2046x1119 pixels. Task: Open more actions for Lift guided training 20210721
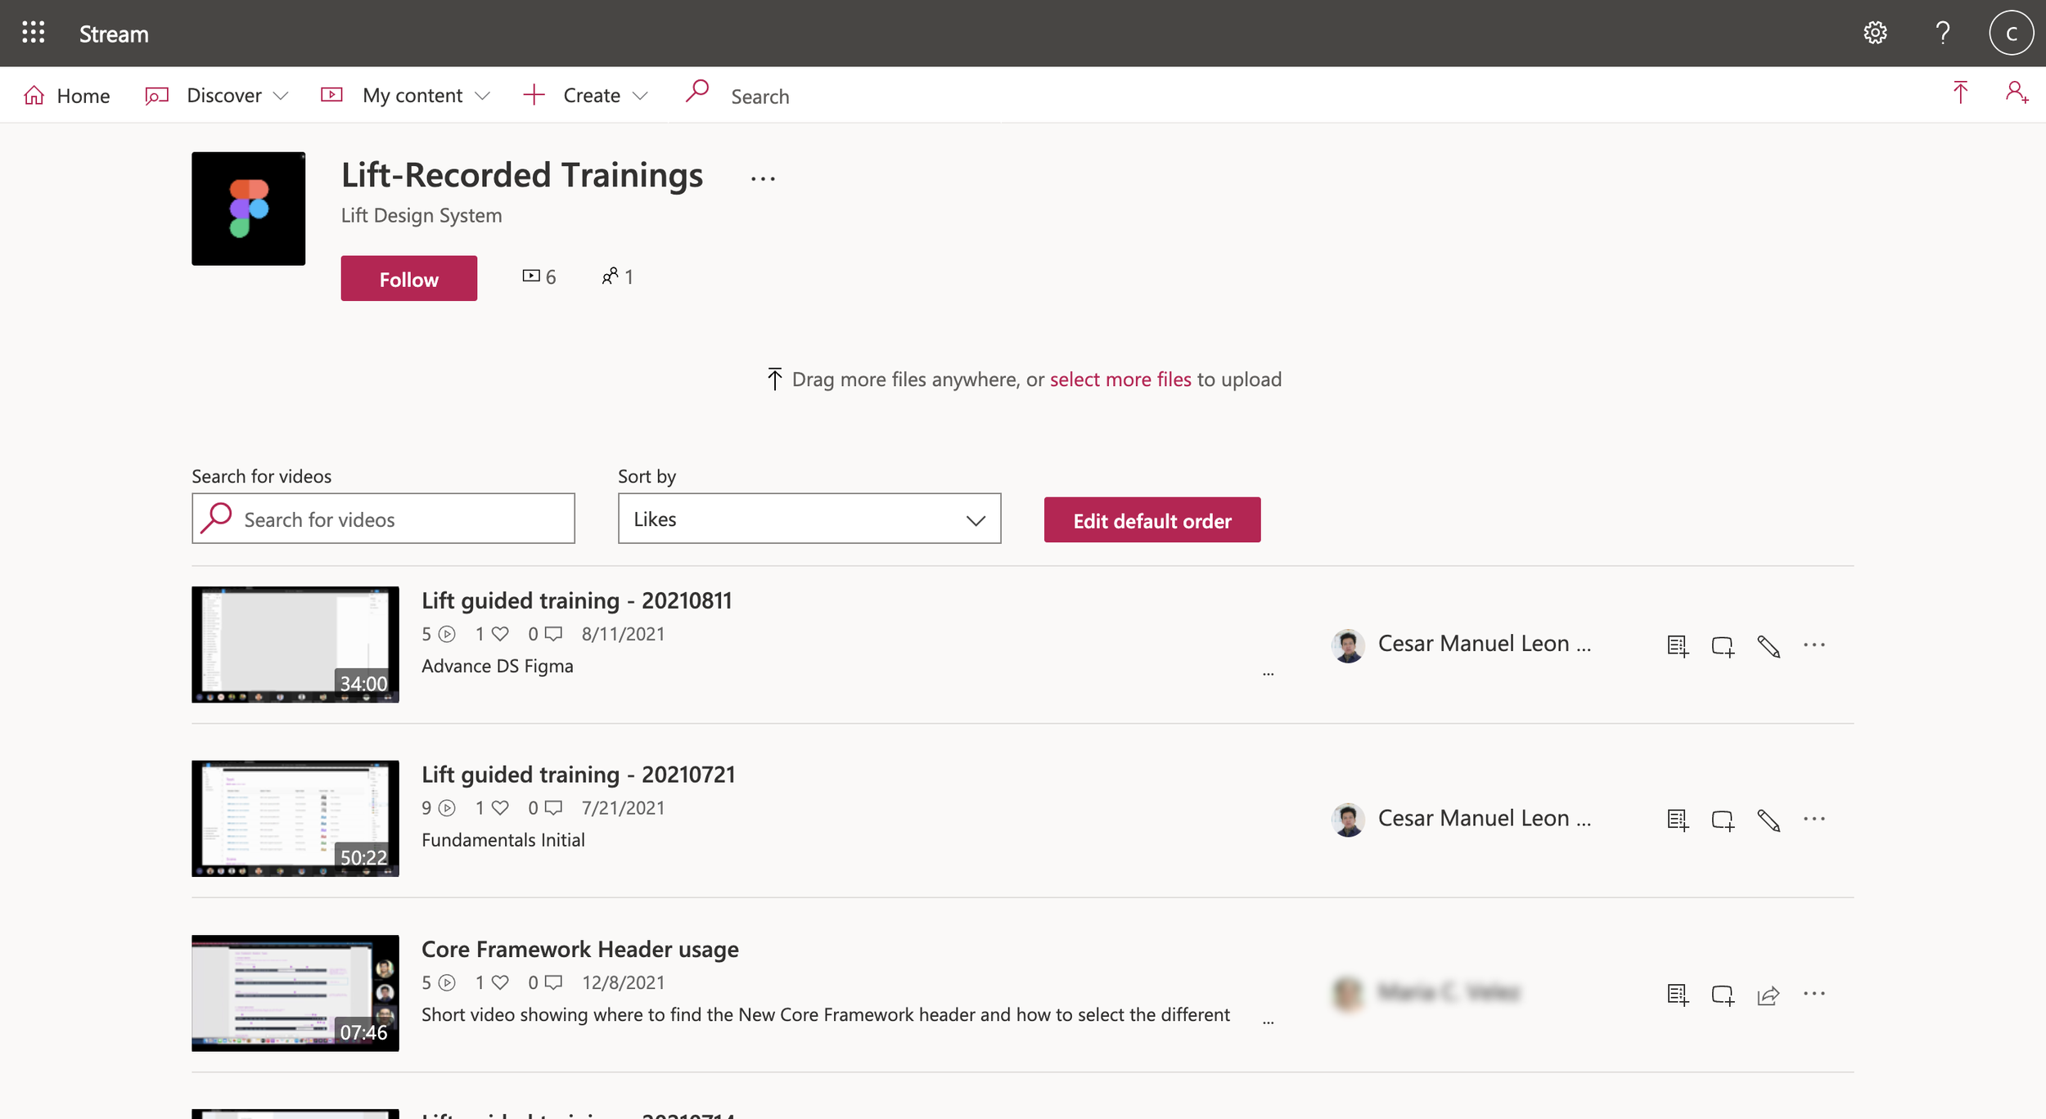(1814, 819)
